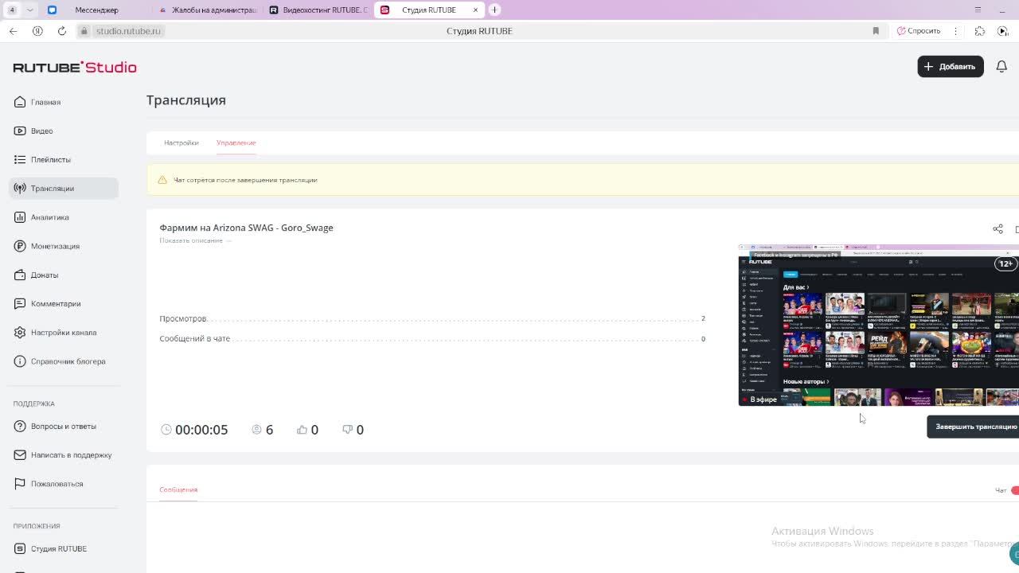The height and width of the screenshot is (573, 1019).
Task: Go back using the browser arrow
Action: click(x=13, y=31)
